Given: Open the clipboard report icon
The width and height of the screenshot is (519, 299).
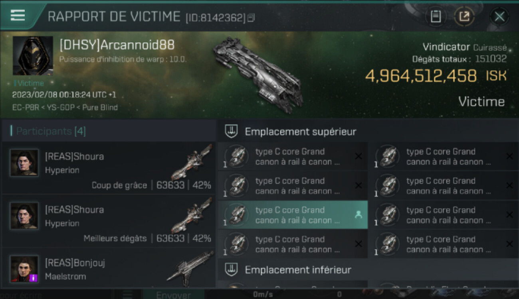Looking at the screenshot, I should [436, 16].
